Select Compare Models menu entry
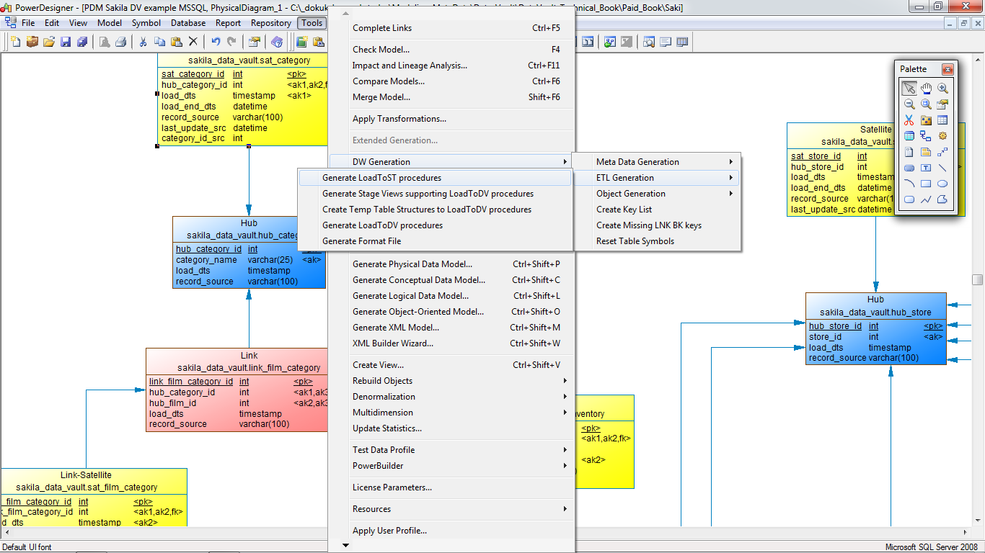 point(452,81)
